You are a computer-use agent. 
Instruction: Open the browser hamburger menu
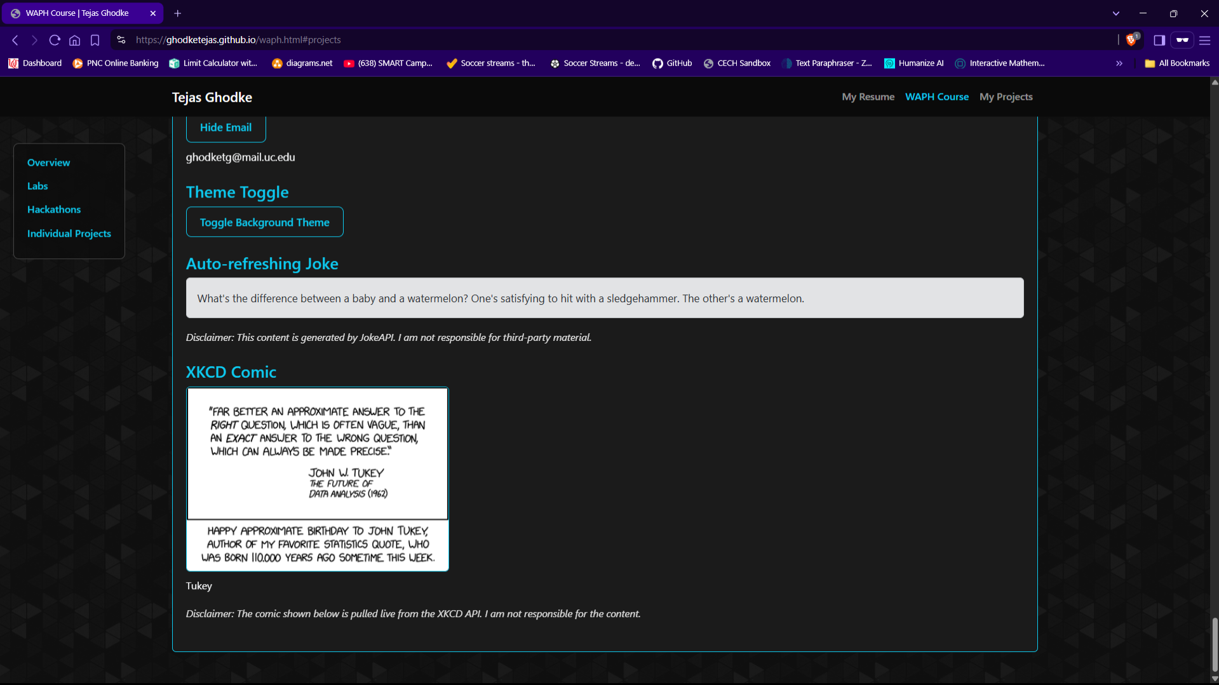point(1205,40)
